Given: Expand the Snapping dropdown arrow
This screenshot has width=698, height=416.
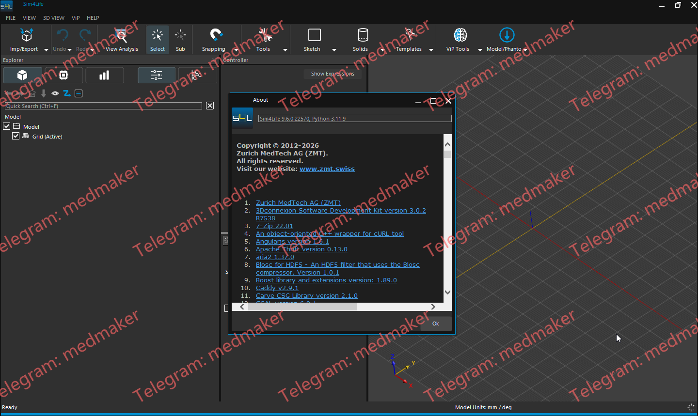Looking at the screenshot, I should click(x=236, y=50).
